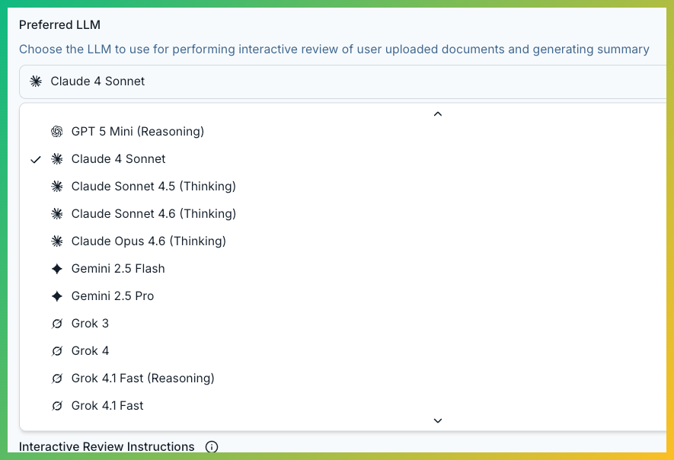Click the checkmark next to Claude 4 Sonnet
The height and width of the screenshot is (460, 674).
(x=35, y=159)
